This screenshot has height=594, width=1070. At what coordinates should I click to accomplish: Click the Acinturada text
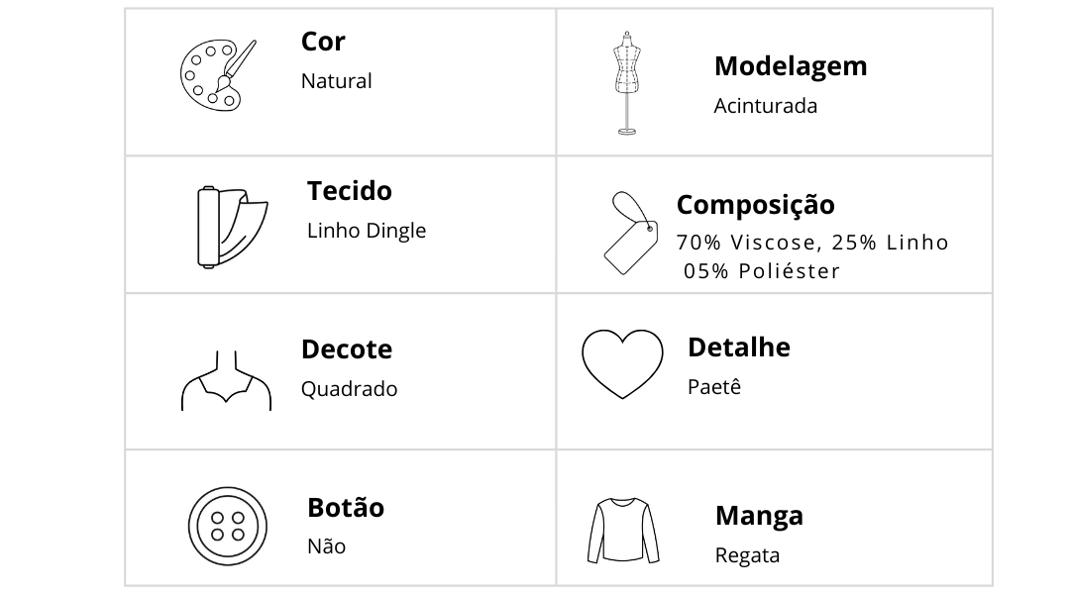coord(765,106)
